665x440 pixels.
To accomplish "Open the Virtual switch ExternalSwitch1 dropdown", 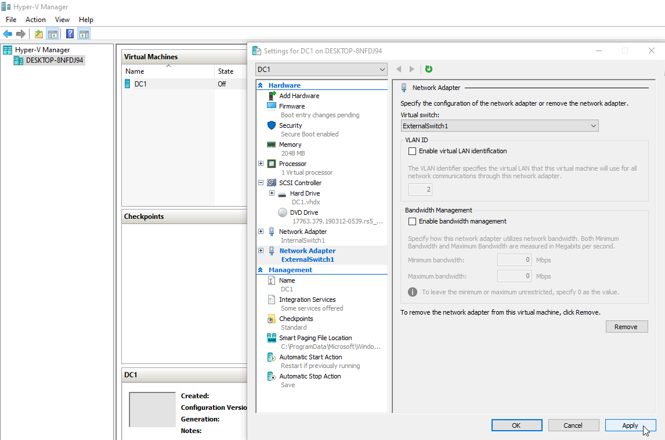I will point(500,125).
